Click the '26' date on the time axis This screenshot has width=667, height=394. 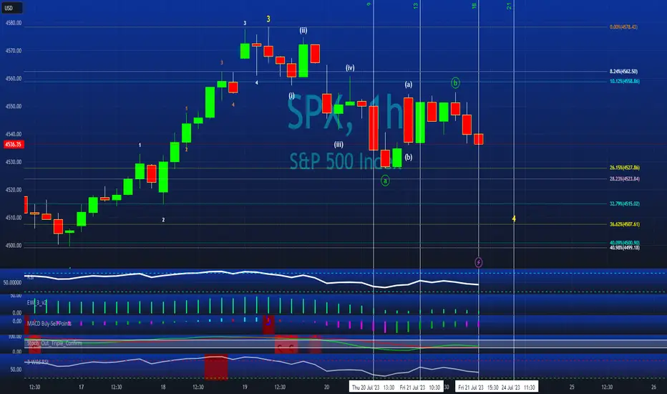pyautogui.click(x=654, y=387)
